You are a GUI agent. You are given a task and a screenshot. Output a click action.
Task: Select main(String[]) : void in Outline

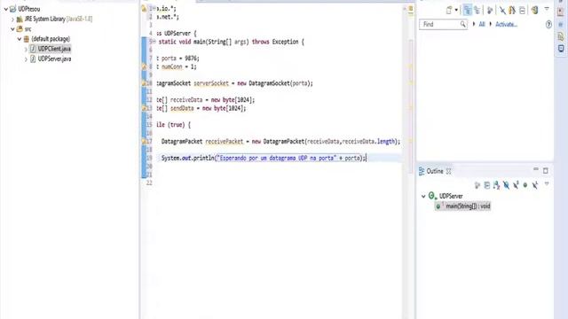(x=468, y=206)
